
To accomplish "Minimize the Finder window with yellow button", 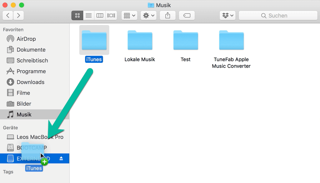I will click(13, 5).
